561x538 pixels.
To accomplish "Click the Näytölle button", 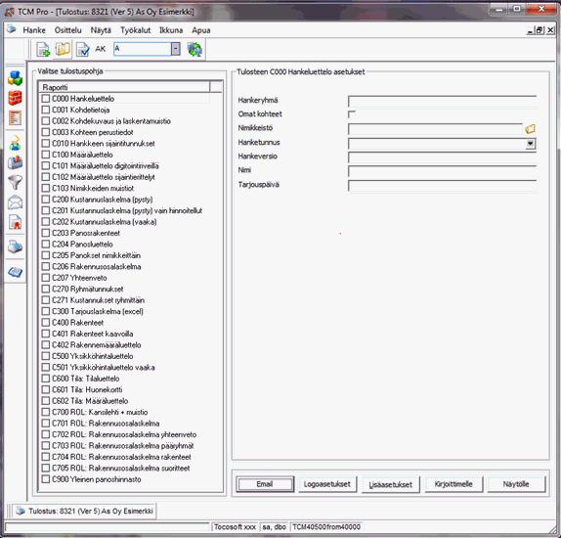I will click(516, 484).
